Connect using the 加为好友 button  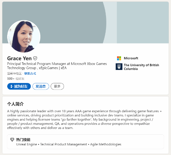click(19, 86)
